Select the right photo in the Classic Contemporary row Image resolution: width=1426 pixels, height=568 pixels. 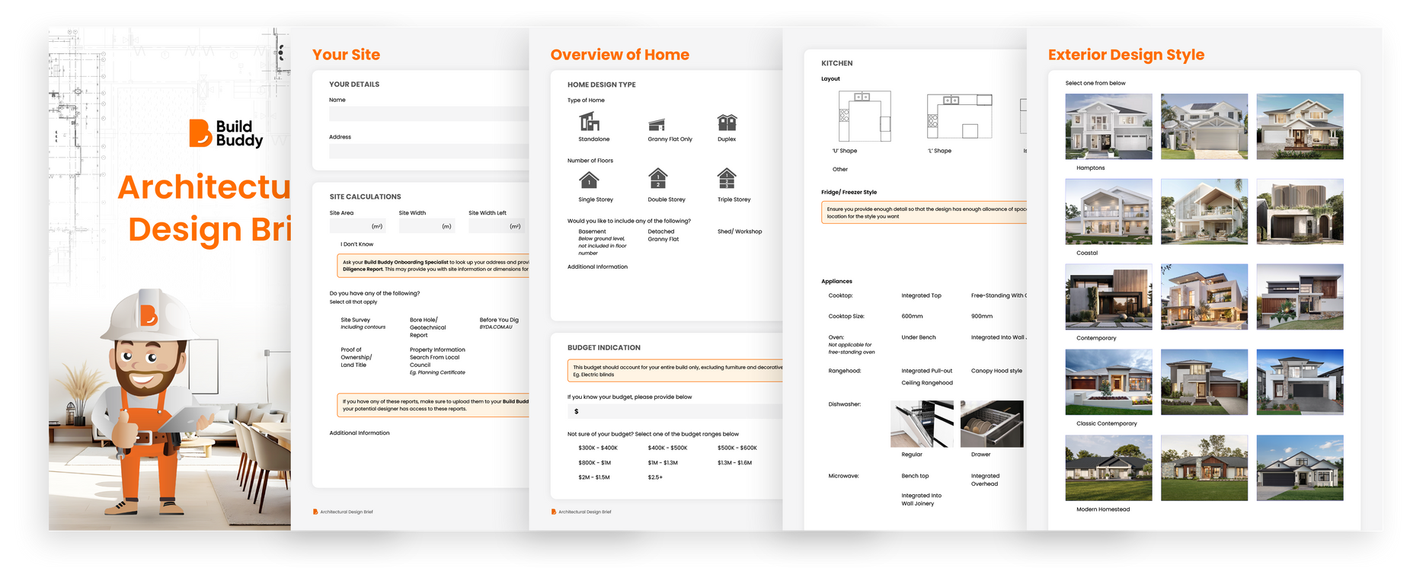tap(1300, 382)
